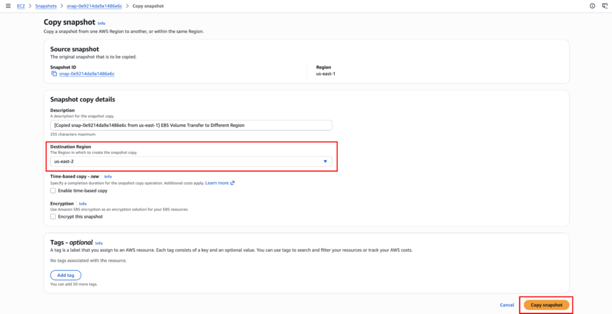Go to EC2 in the breadcrumb
The height and width of the screenshot is (314, 612).
pos(21,6)
